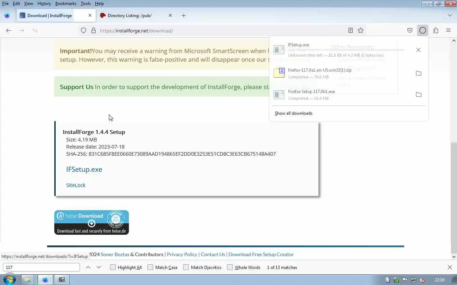Toggle the downloads panel button
The height and width of the screenshot is (285, 457).
click(x=423, y=31)
